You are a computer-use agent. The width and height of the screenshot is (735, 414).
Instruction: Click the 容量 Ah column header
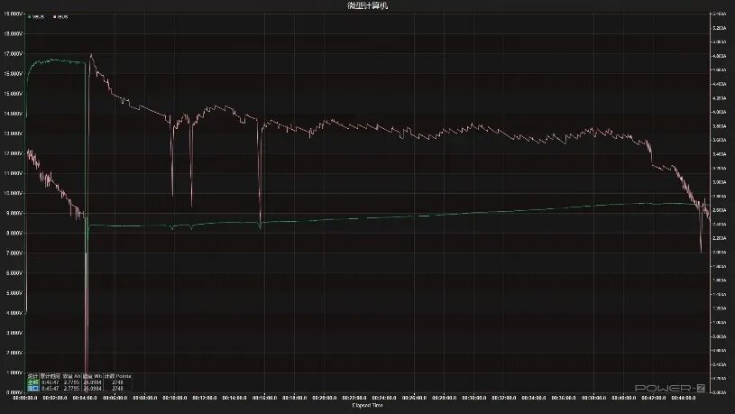pos(70,376)
